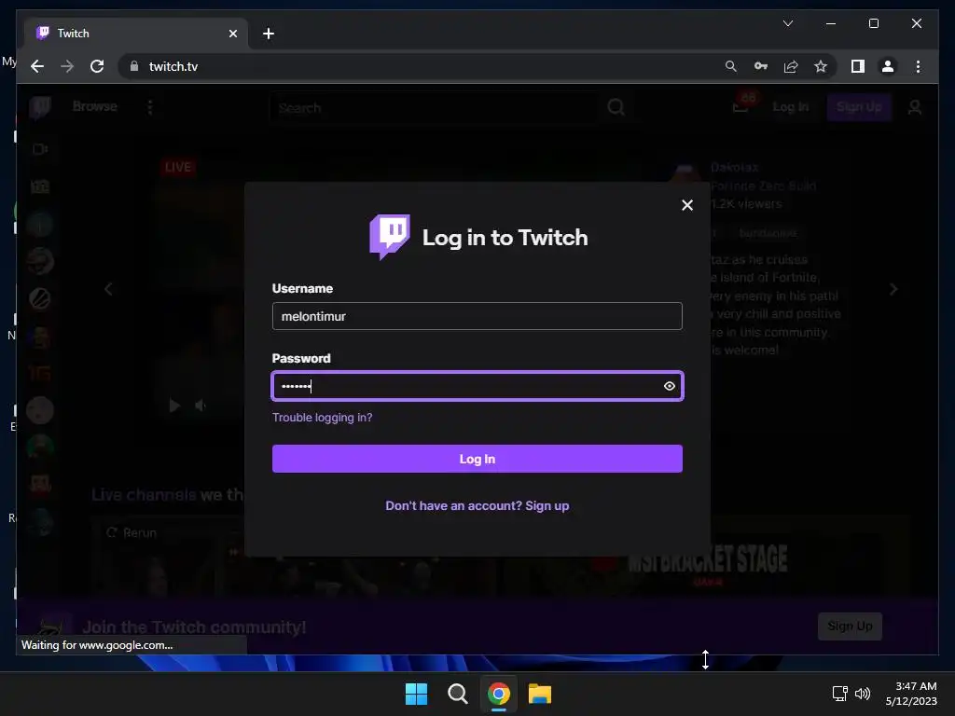Viewport: 955px width, 716px height.
Task: Open the saved passwords key icon
Action: 761,66
